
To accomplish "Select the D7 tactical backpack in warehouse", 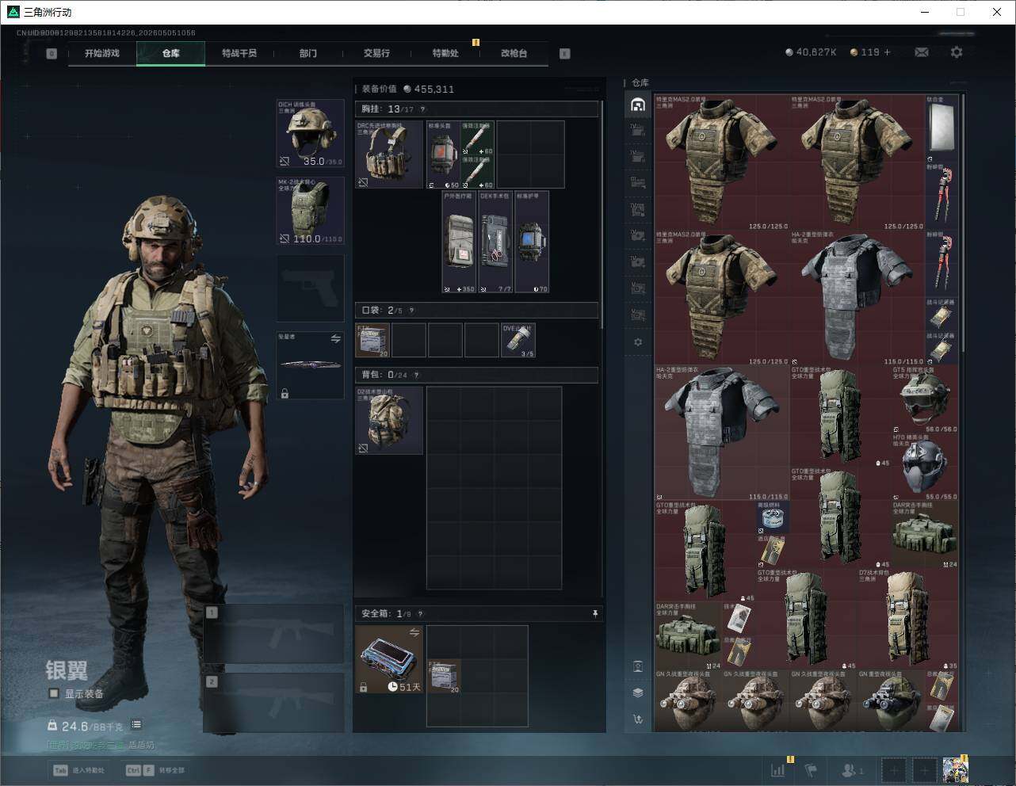I will point(907,619).
